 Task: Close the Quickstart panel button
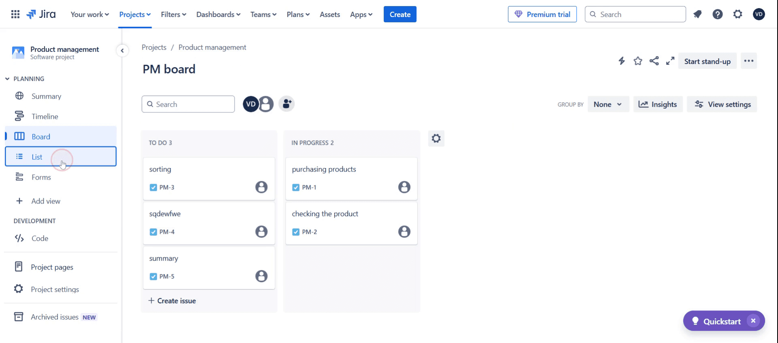click(x=753, y=321)
